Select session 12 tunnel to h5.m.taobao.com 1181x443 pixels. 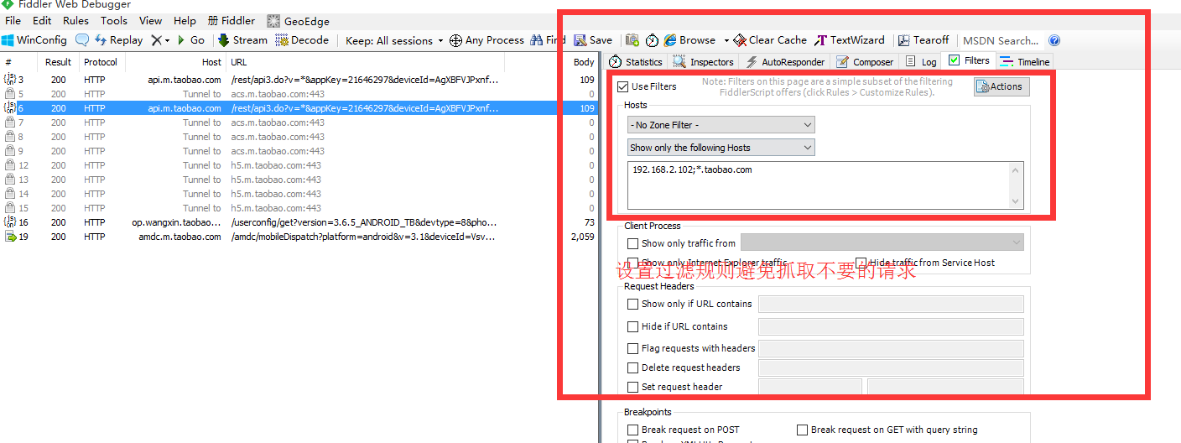pos(299,165)
